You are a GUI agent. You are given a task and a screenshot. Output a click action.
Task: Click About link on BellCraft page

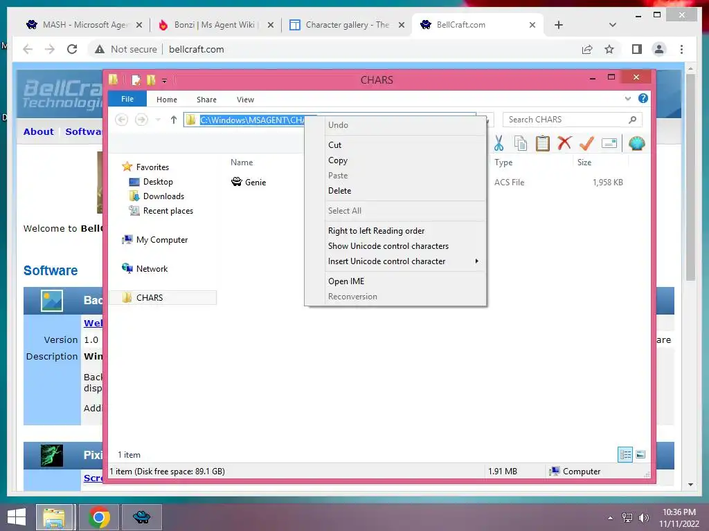click(39, 131)
